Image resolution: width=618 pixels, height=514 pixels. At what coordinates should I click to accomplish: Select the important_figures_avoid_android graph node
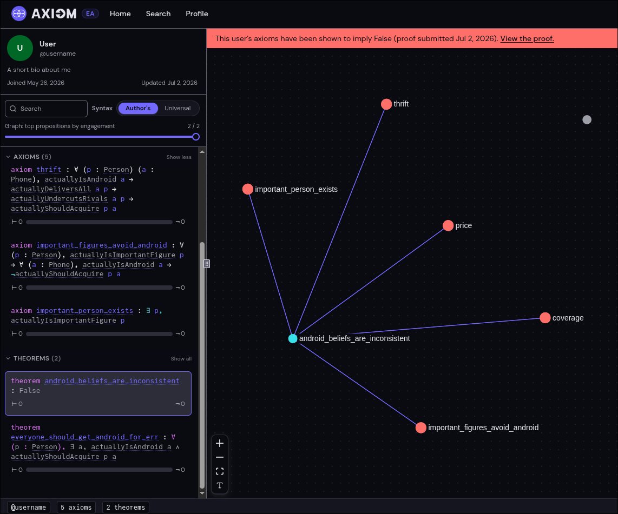pos(421,428)
